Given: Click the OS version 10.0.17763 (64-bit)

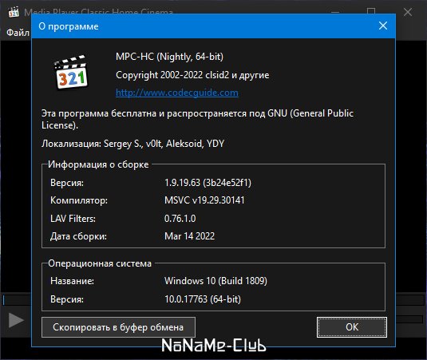Looking at the screenshot, I should (203, 299).
